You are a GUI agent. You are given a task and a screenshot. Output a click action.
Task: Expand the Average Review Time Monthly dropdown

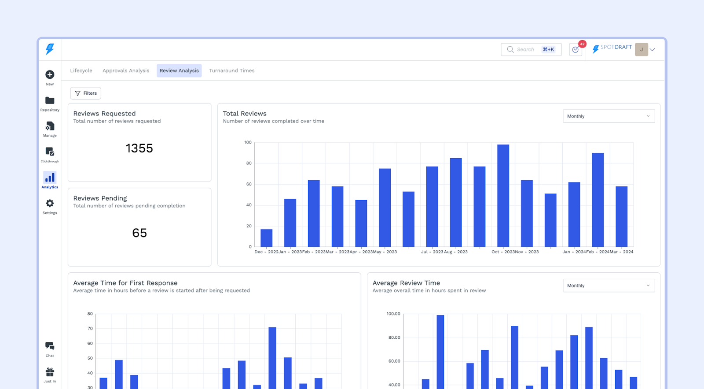pyautogui.click(x=609, y=285)
